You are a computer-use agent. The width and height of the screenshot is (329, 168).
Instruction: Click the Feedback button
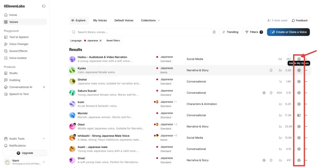pyautogui.click(x=300, y=20)
